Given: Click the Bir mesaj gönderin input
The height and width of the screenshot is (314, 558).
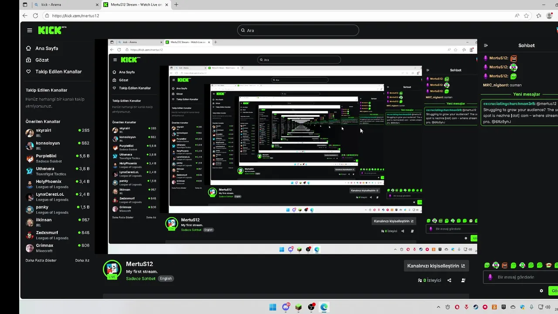Looking at the screenshot, I should point(521,277).
